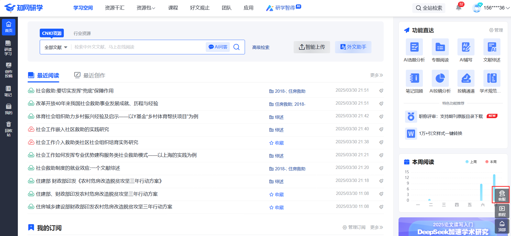The width and height of the screenshot is (511, 236).
Task: Switch to the 最近创作 tab
Action: coord(90,75)
